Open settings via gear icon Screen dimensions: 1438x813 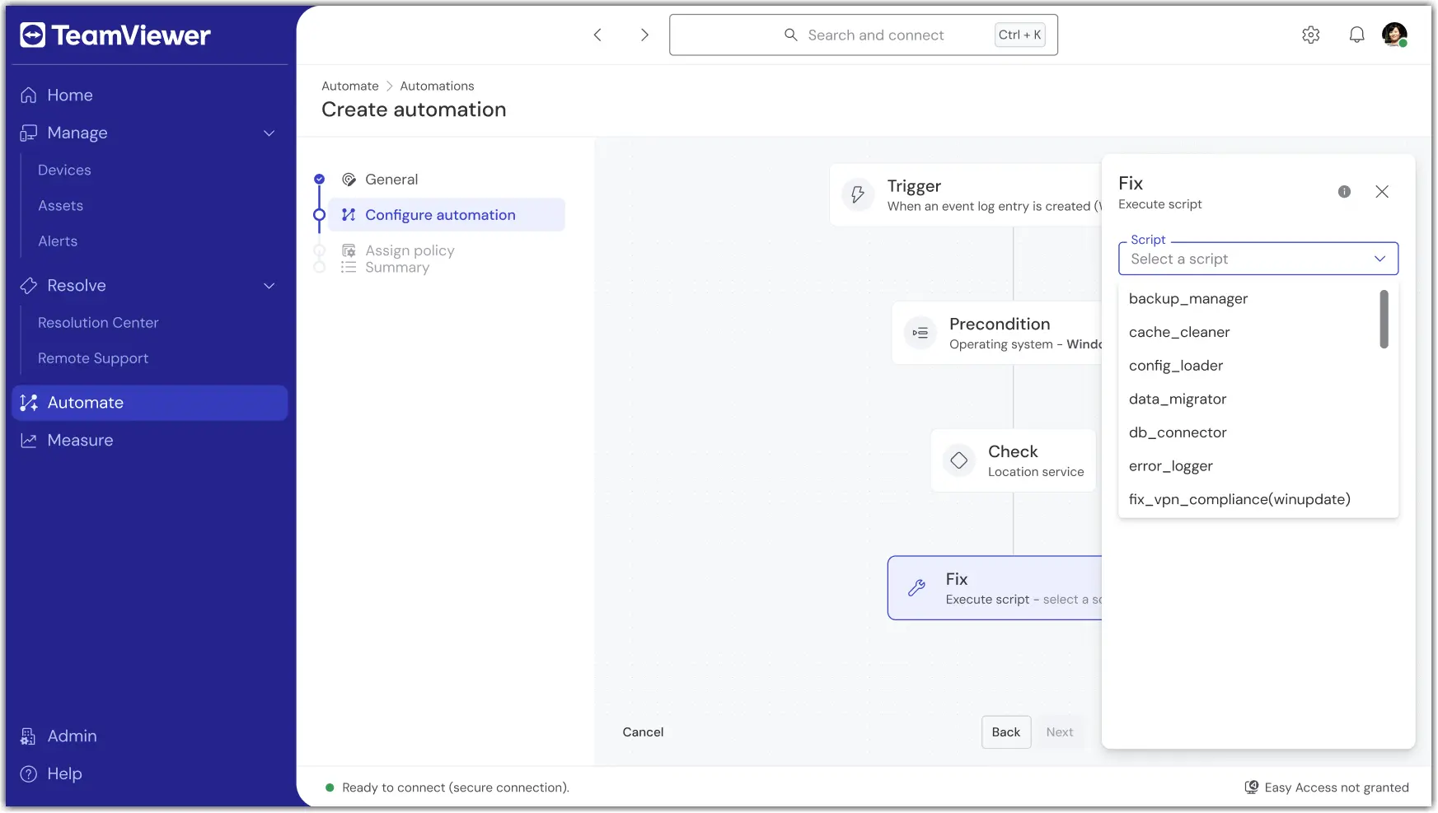coord(1311,35)
